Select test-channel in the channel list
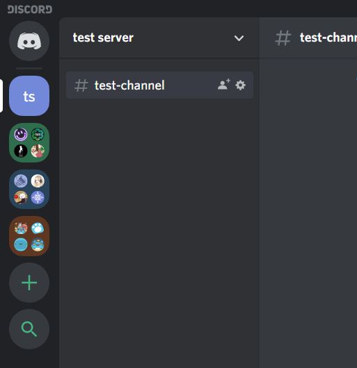Screen dimensions: 357x368 click(x=159, y=85)
